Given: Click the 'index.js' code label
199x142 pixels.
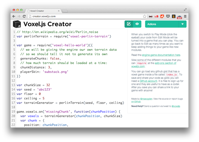Looking at the screenshot, I should pos(172,75).
